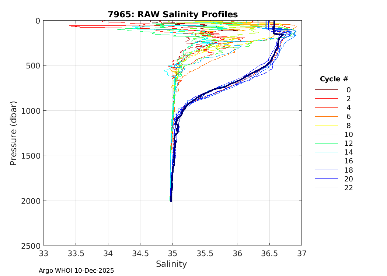Click the plot title '7965: RAW Salinity Profiles'

(x=172, y=14)
